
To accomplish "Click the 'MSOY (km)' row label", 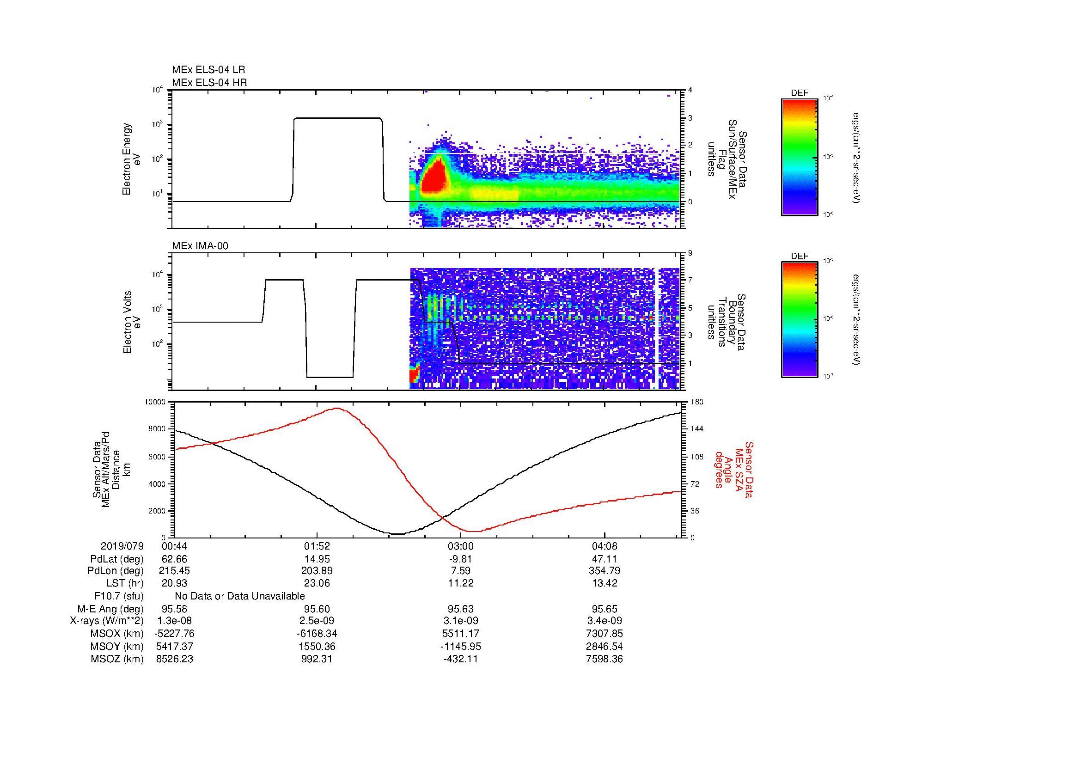I will (117, 646).
